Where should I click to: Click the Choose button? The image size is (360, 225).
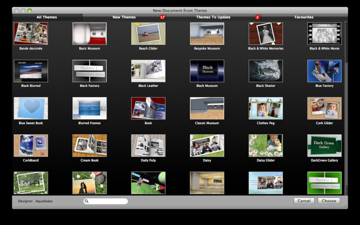329,201
